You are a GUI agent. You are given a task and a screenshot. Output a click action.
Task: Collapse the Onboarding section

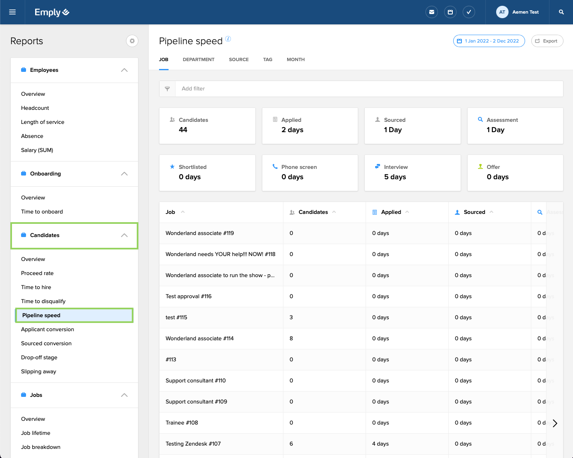point(124,174)
